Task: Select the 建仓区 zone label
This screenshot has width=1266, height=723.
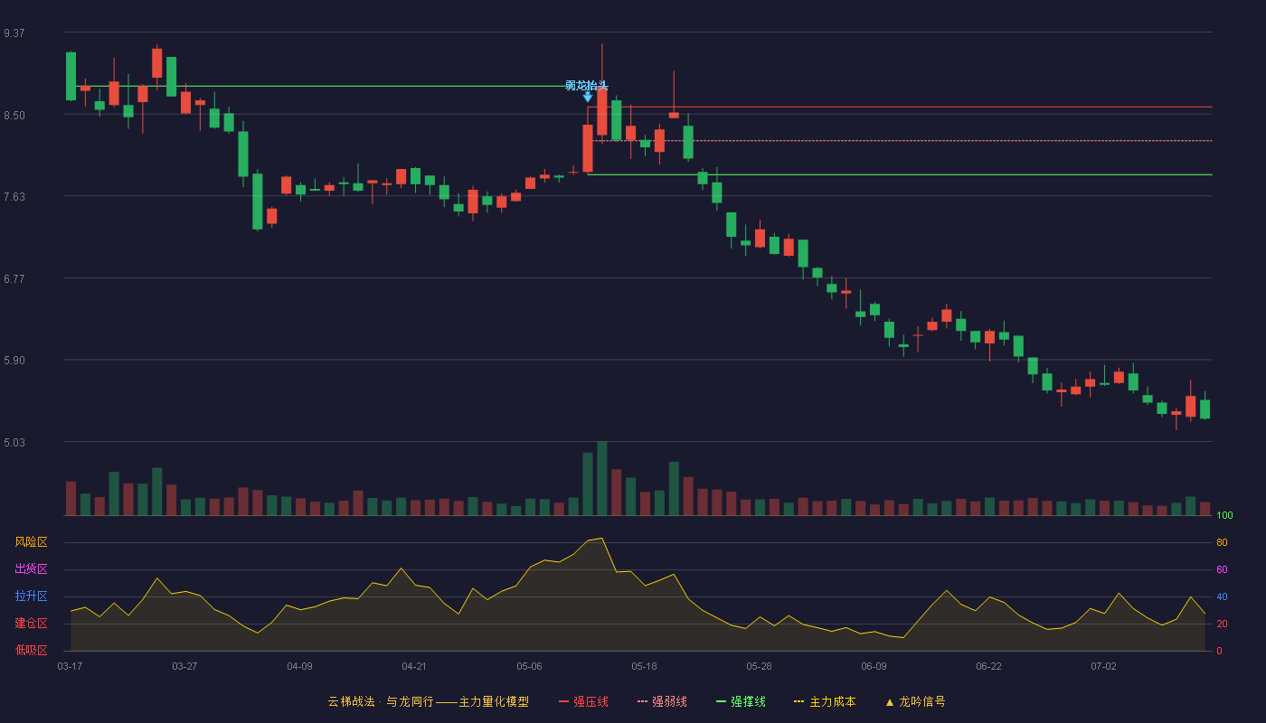Action: point(31,624)
